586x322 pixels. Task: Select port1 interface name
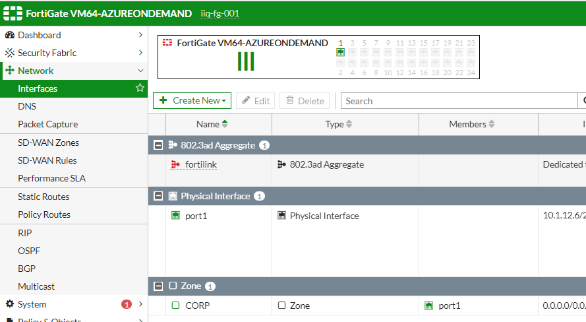point(196,216)
